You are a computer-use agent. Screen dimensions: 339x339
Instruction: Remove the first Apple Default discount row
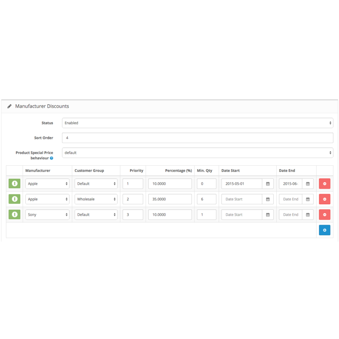point(325,184)
